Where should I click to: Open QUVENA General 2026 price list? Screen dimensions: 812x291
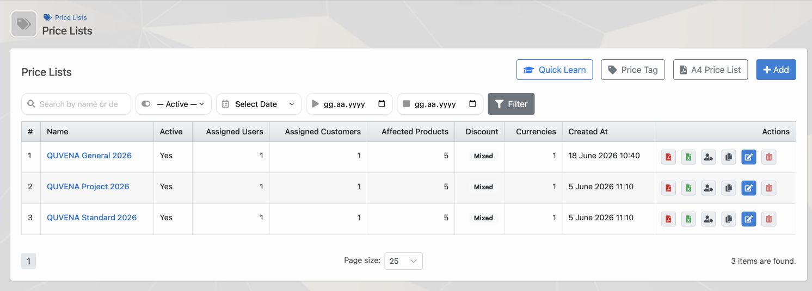pyautogui.click(x=89, y=156)
